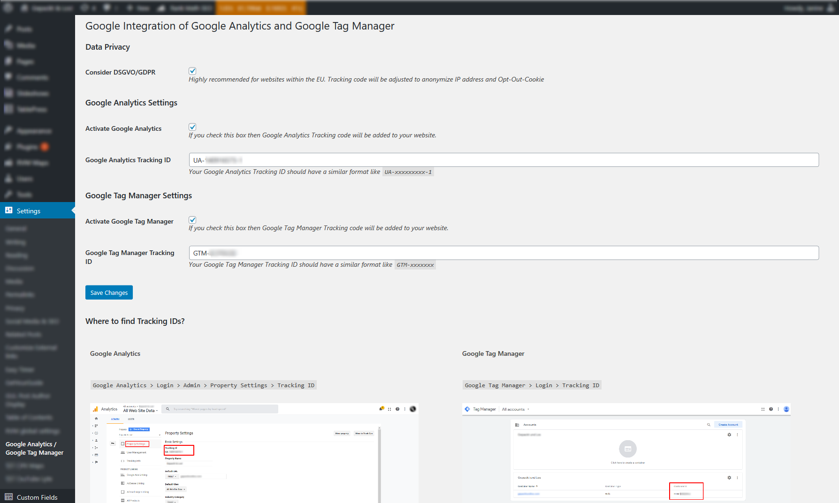Toggle the Activate Google Tag Manager checkbox

coord(192,220)
